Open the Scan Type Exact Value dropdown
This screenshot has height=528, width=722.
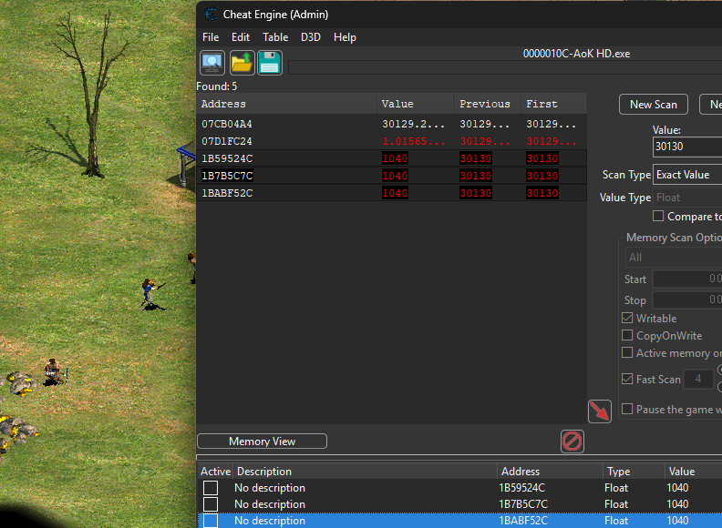click(687, 175)
